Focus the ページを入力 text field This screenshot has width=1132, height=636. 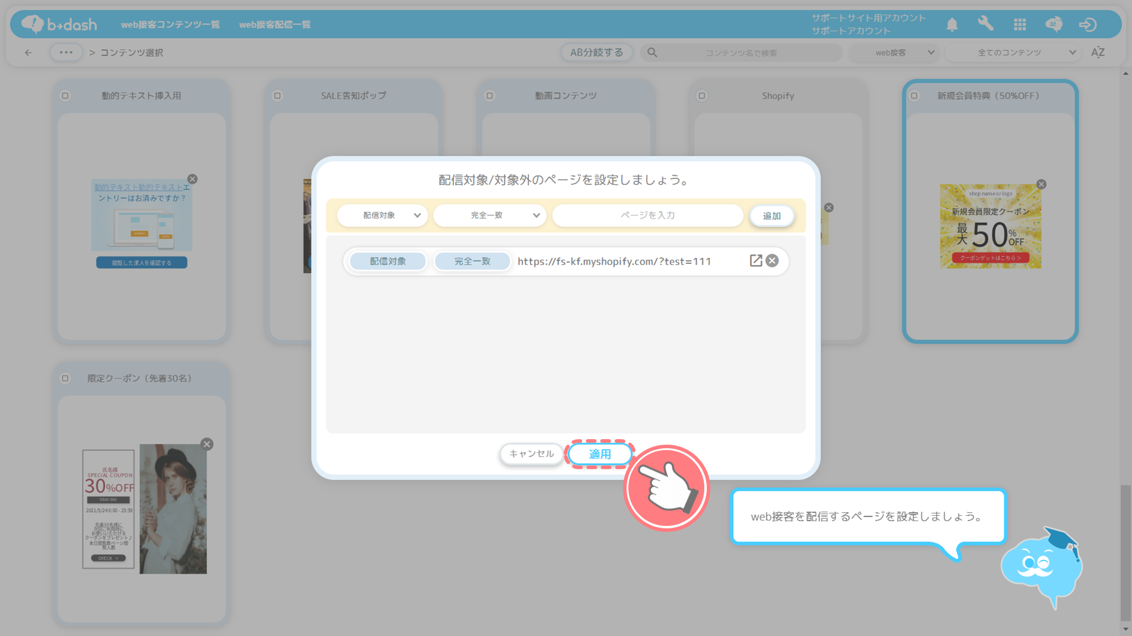pos(647,215)
